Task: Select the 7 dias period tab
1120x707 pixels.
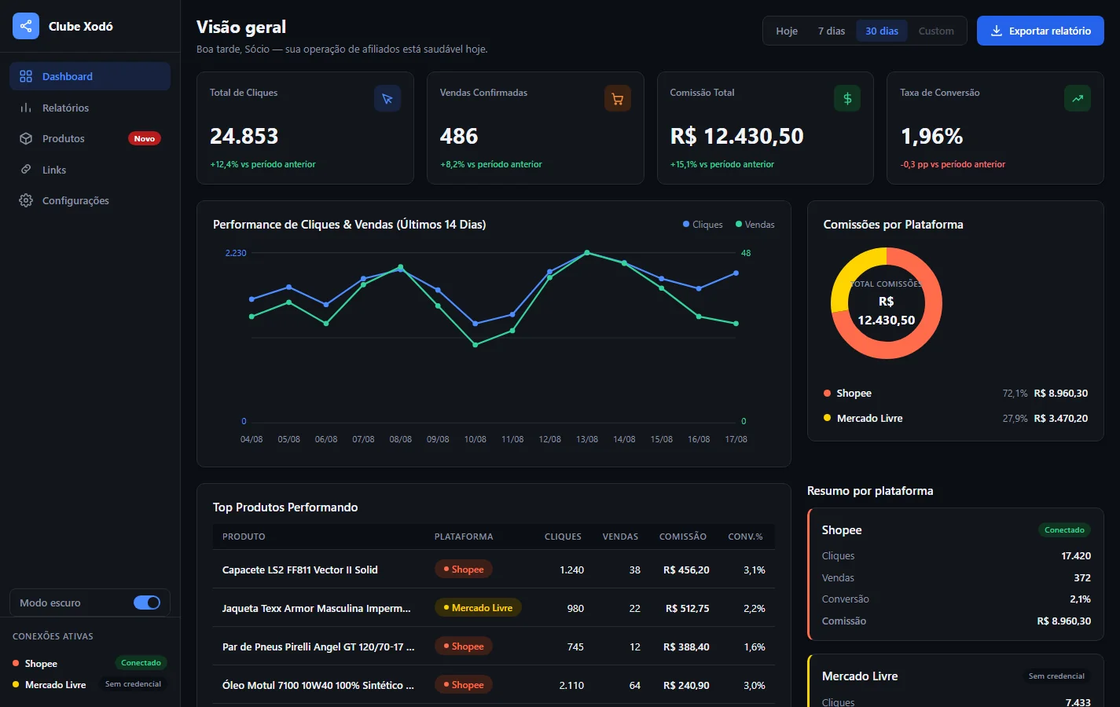Action: tap(832, 31)
